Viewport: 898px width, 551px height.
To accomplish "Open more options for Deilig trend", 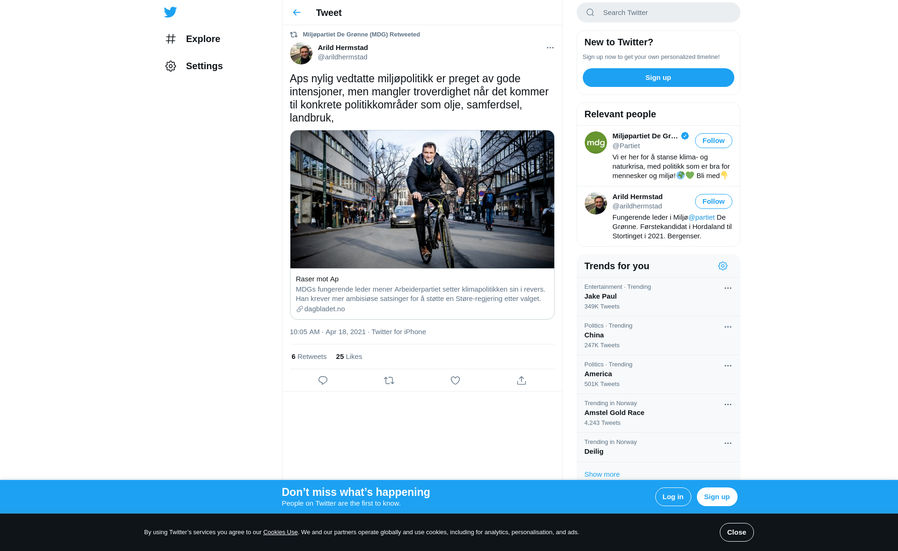I will [x=728, y=444].
